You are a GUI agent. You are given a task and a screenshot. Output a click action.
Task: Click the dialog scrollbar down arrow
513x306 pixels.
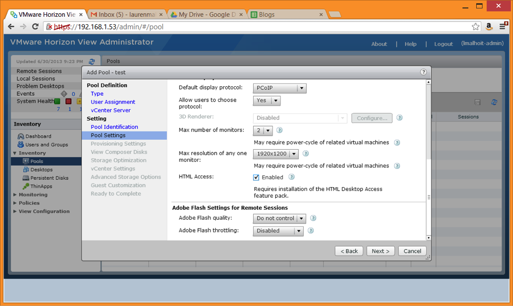tap(429, 238)
